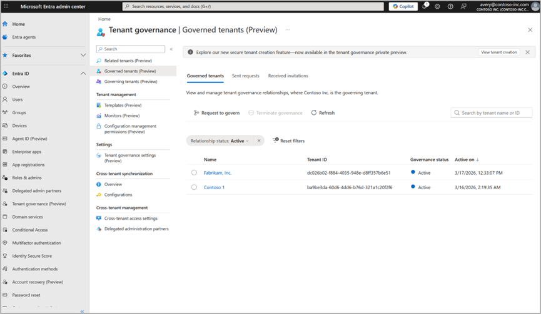
Task: Open the Fabrikam, Inc. tenant link
Action: coord(218,173)
